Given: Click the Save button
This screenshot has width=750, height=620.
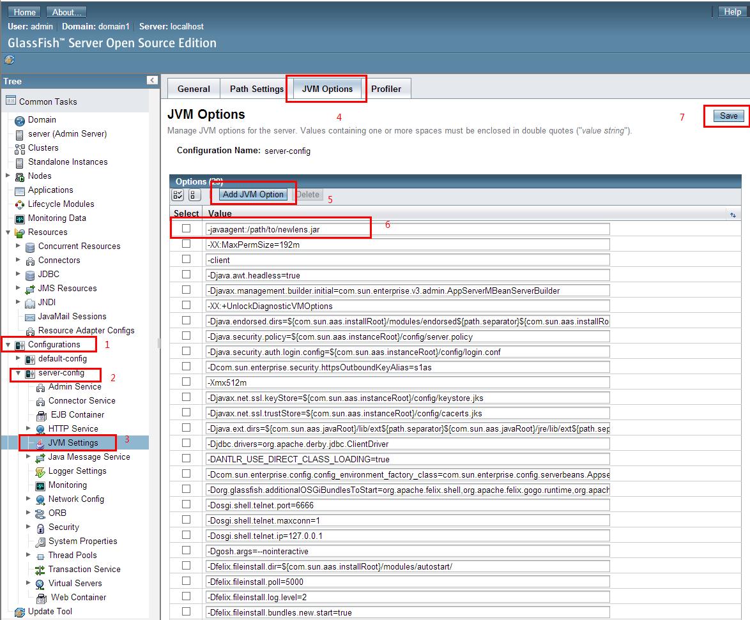Looking at the screenshot, I should pos(728,116).
